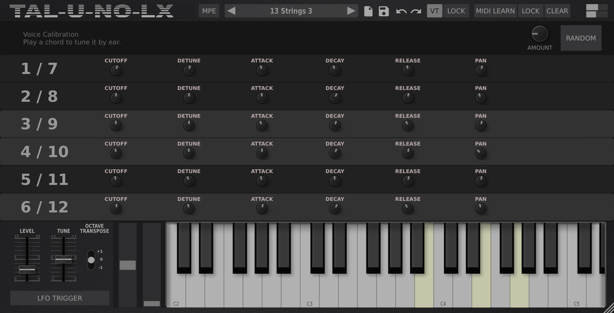The width and height of the screenshot is (614, 313).
Task: Open the 13 Strings 3 preset list
Action: [291, 11]
